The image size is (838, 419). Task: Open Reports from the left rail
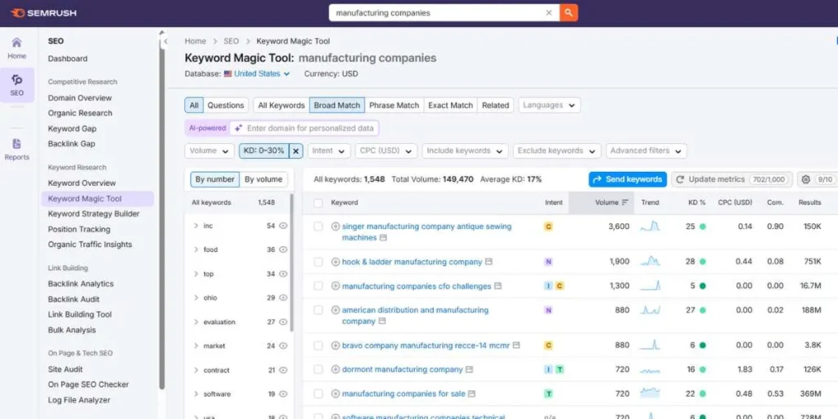click(16, 150)
